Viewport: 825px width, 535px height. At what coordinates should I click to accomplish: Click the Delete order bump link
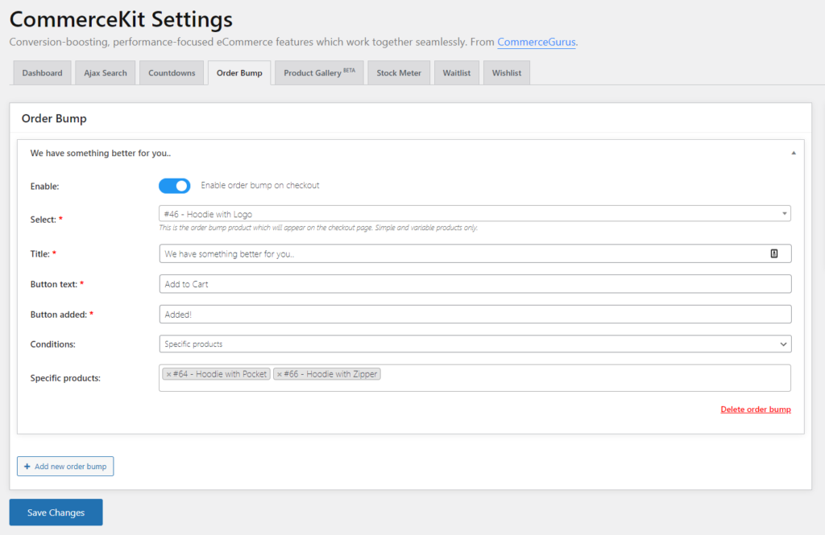(755, 409)
